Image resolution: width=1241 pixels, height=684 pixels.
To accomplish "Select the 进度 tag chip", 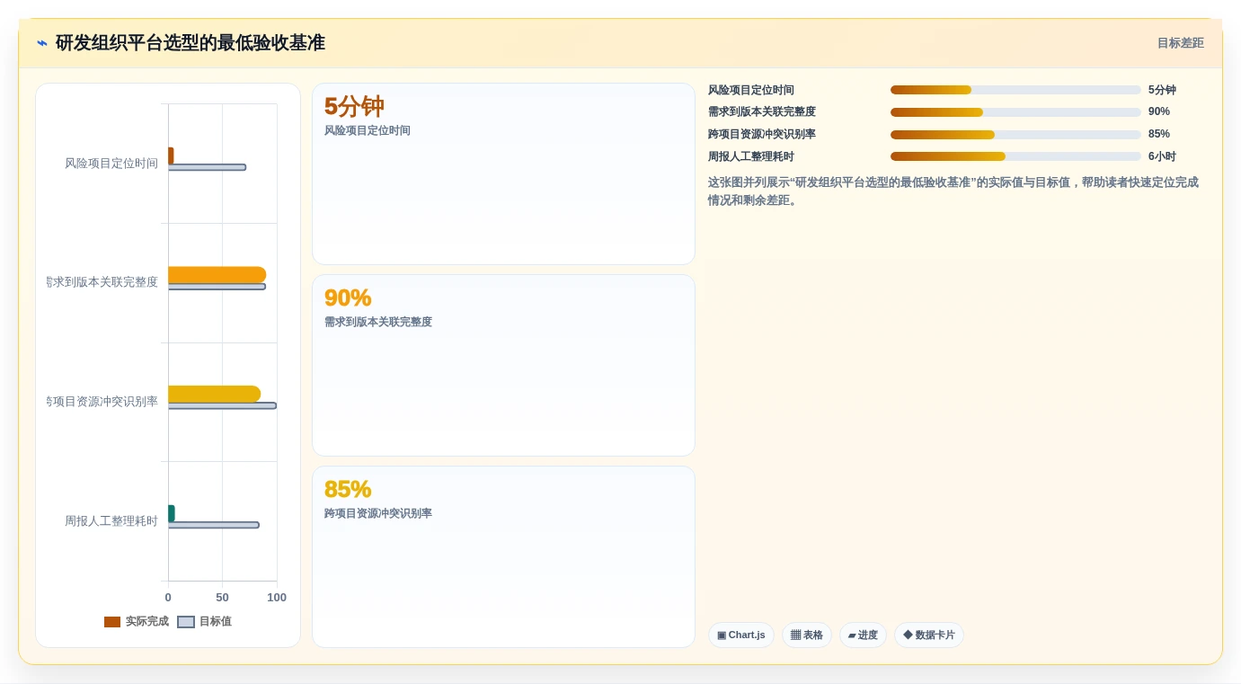I will click(863, 635).
